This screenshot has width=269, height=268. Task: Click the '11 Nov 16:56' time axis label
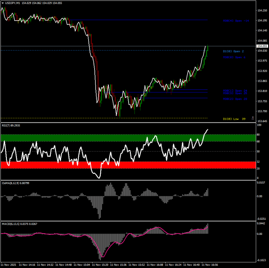point(210,265)
